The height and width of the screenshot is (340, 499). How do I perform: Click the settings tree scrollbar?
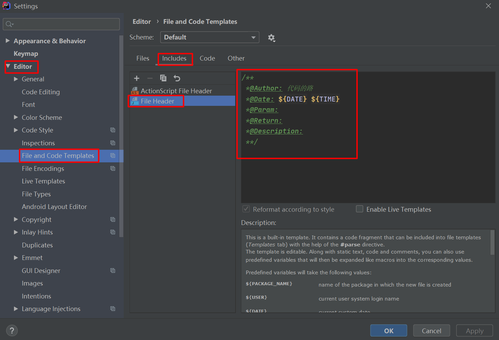[x=121, y=136]
